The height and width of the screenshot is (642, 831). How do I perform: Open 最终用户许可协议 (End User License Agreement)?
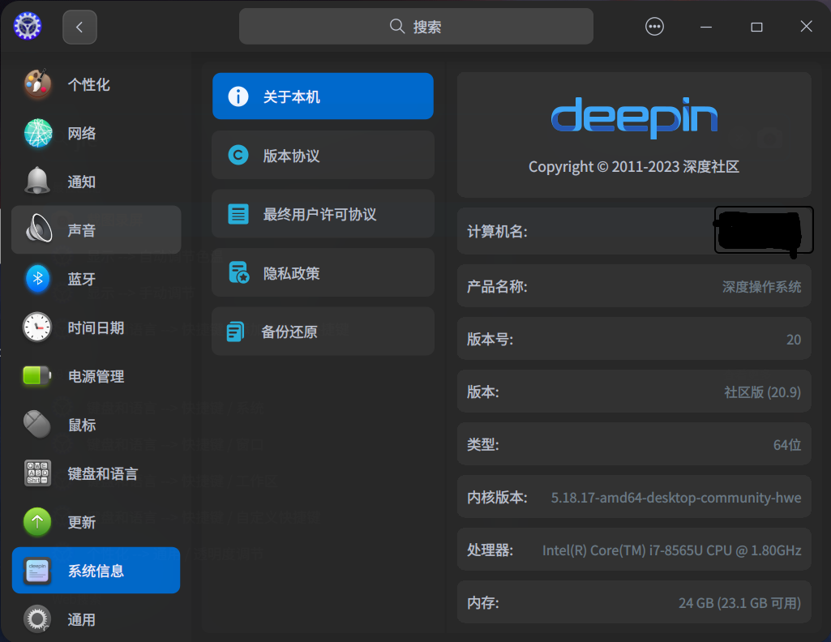[x=323, y=213]
